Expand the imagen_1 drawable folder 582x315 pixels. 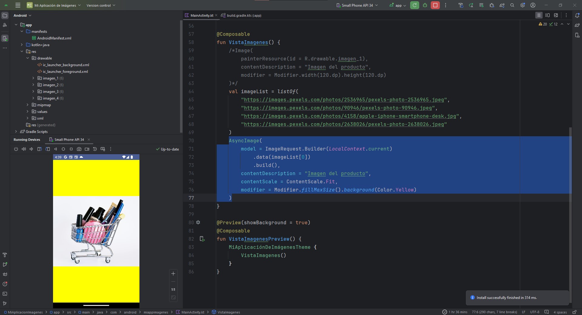(33, 78)
